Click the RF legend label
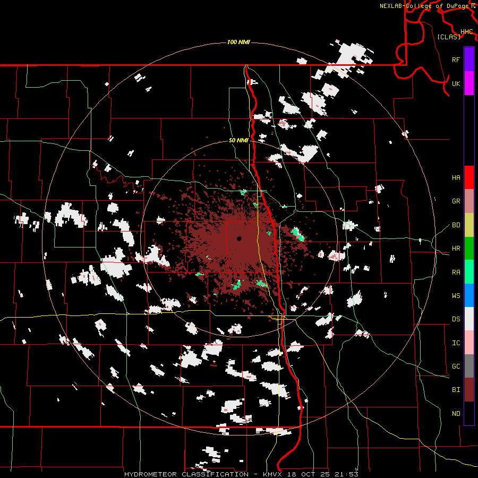The image size is (478, 478). (456, 59)
